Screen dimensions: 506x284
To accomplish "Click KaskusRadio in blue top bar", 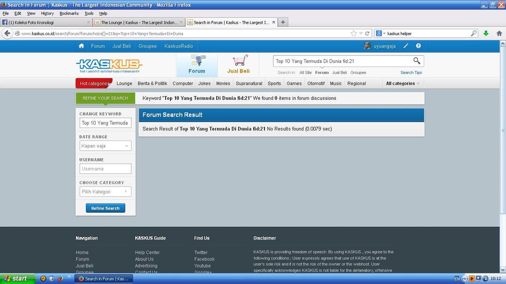I will pos(179,46).
